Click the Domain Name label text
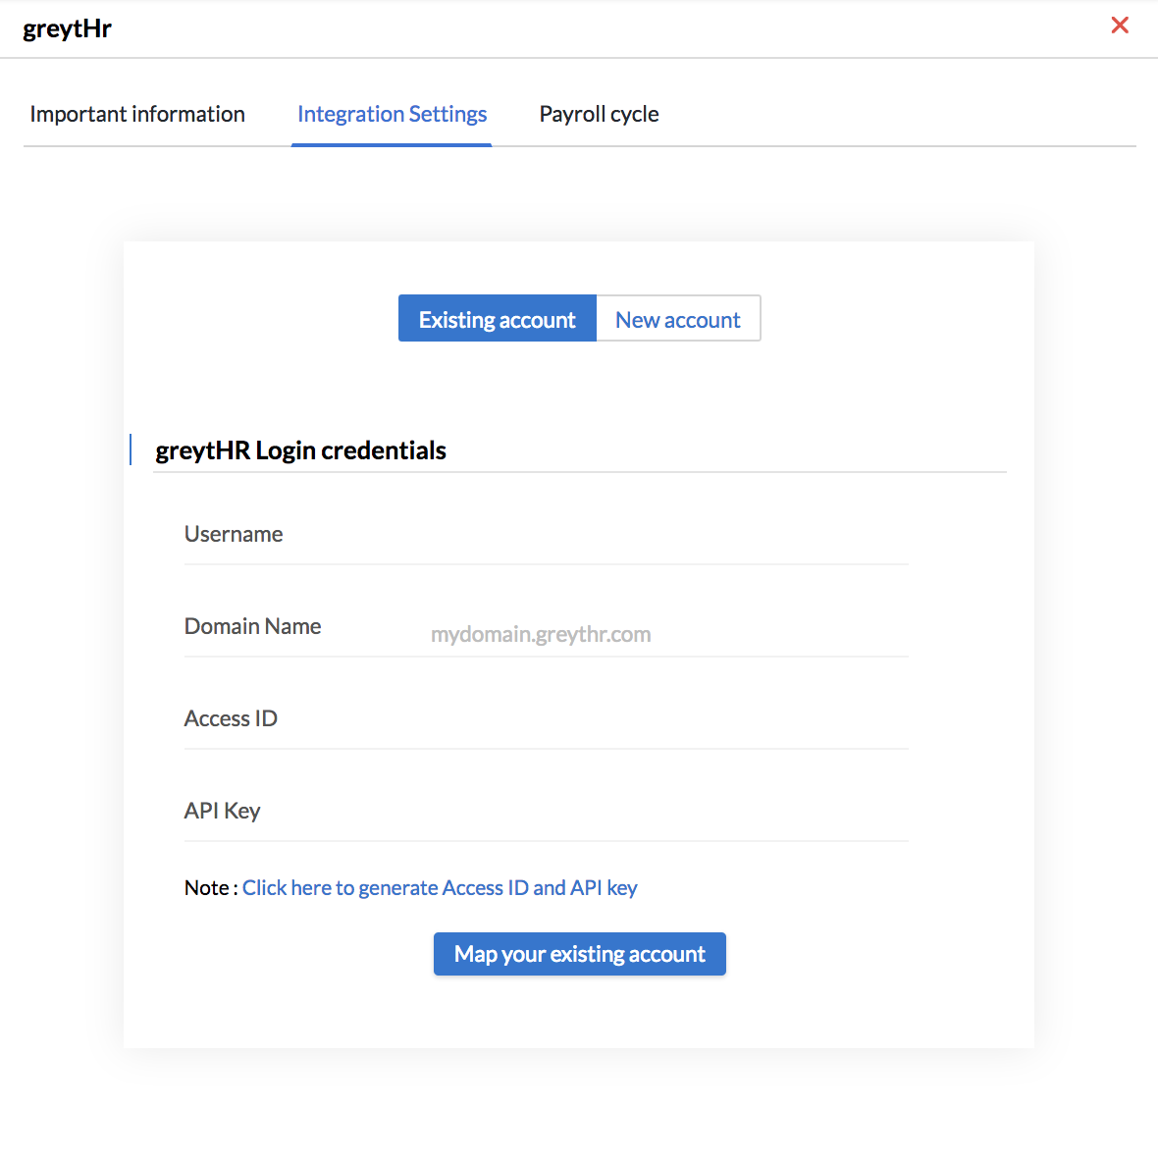This screenshot has height=1162, width=1158. coord(252,626)
